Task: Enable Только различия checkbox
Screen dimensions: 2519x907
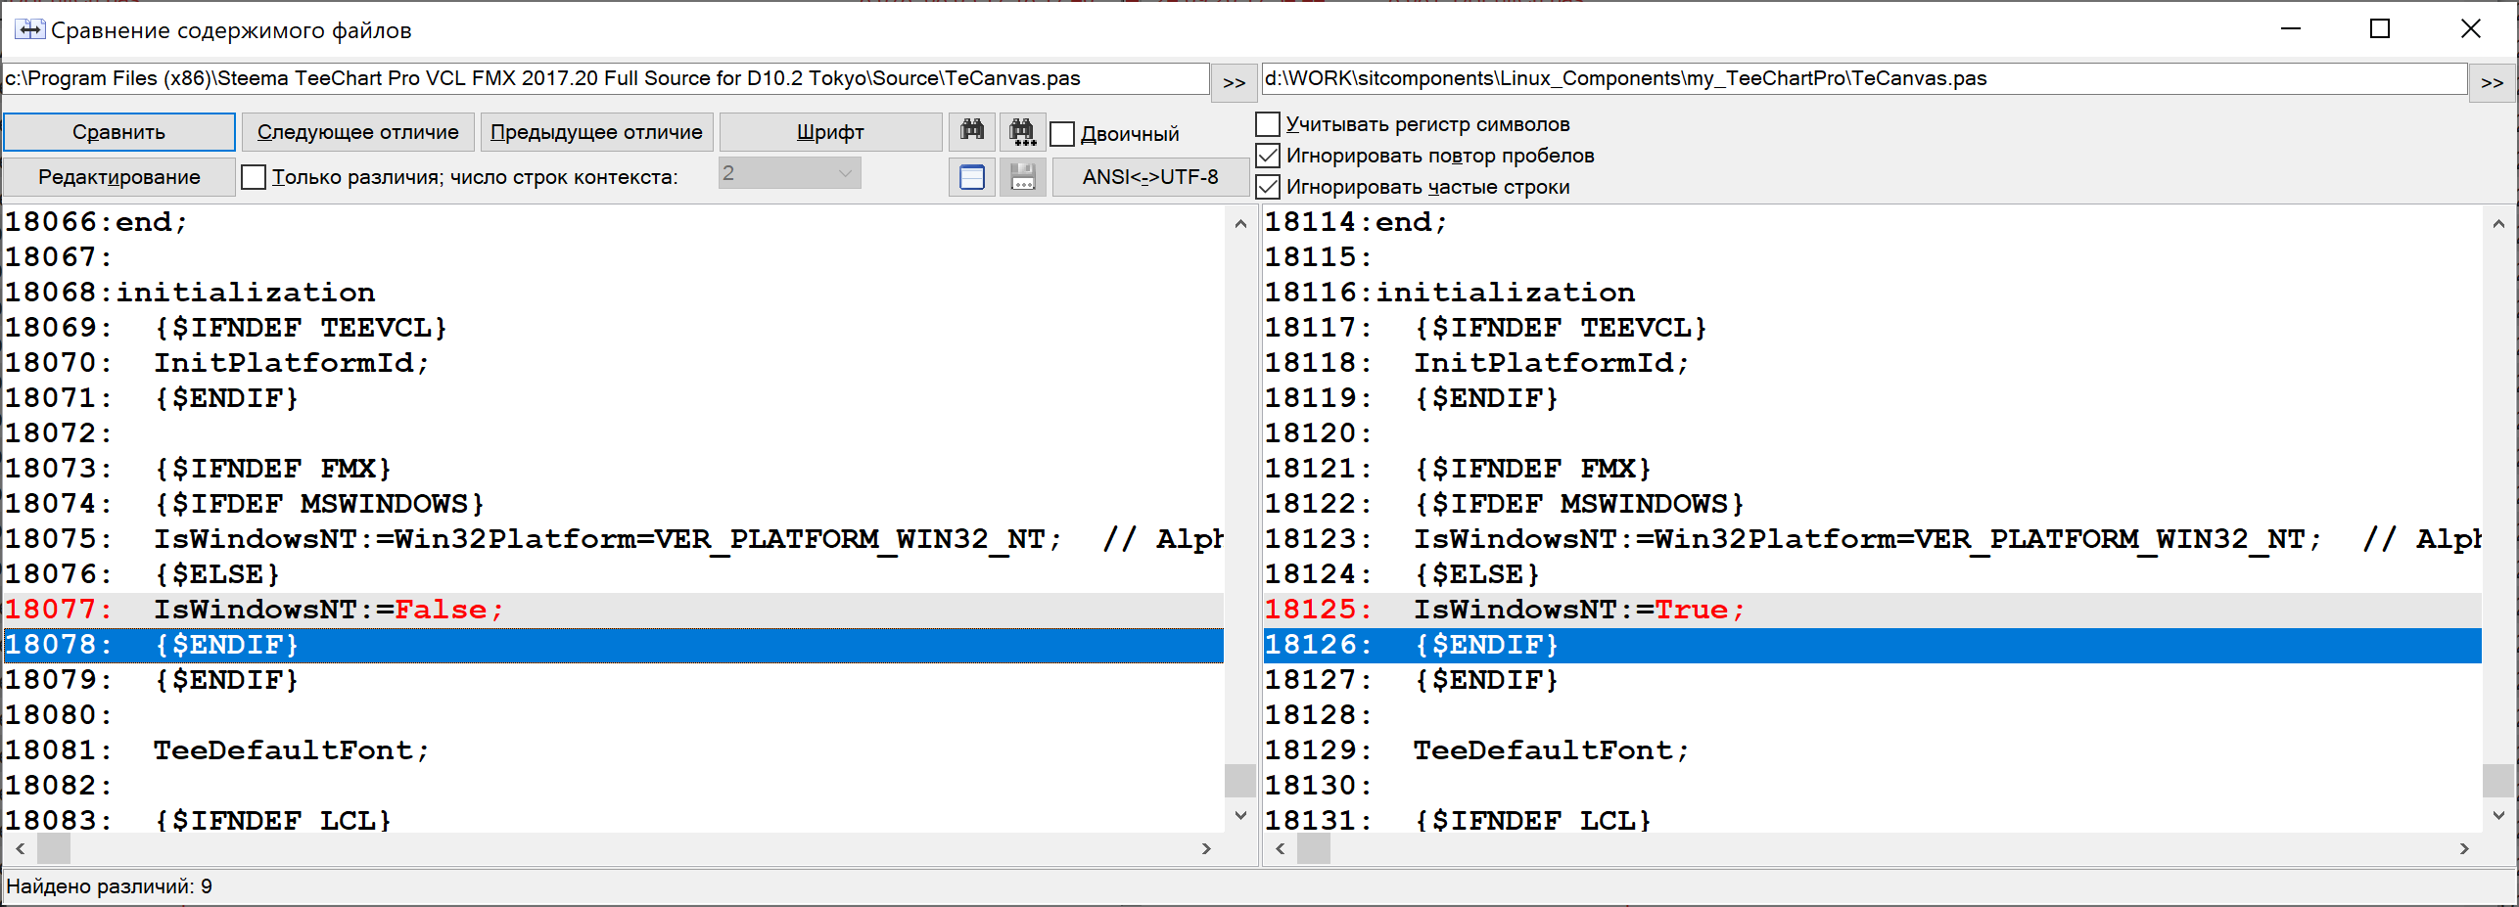Action: 254,177
